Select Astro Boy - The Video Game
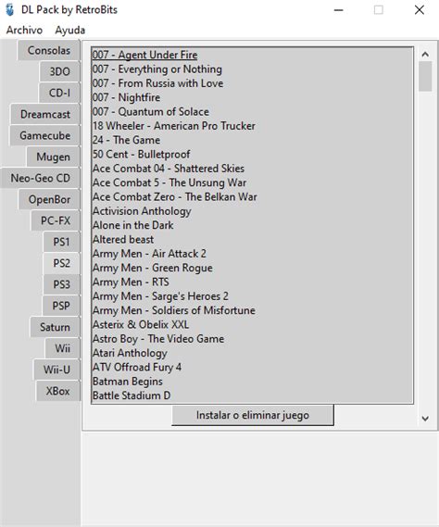The width and height of the screenshot is (439, 527). [x=252, y=339]
